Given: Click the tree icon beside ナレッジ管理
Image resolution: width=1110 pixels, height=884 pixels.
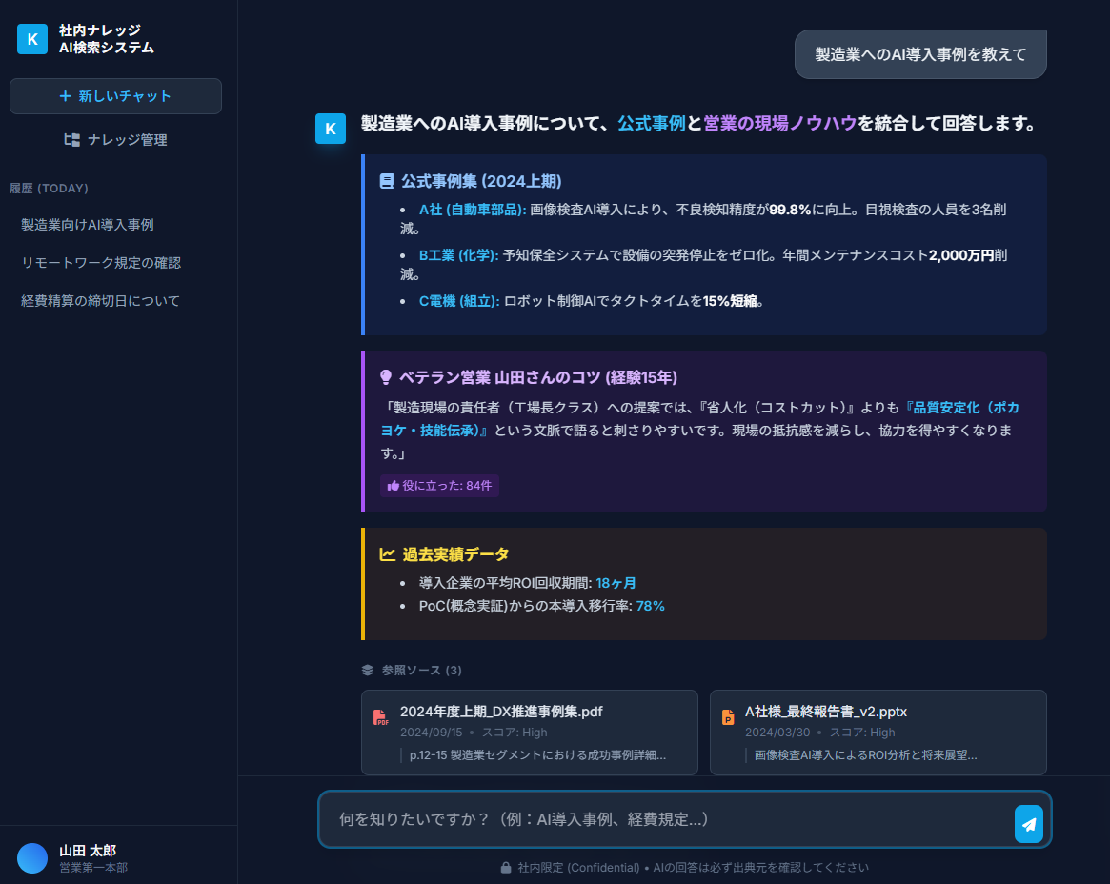Looking at the screenshot, I should 71,140.
